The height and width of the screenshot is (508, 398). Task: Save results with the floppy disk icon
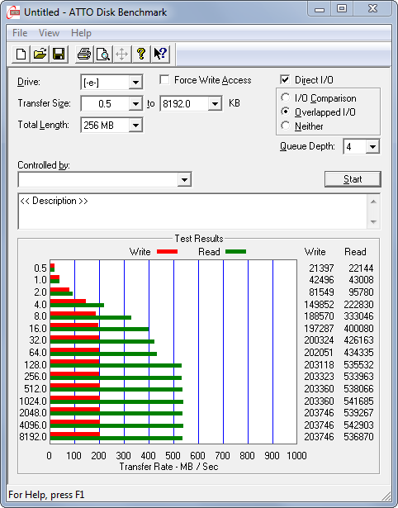59,54
